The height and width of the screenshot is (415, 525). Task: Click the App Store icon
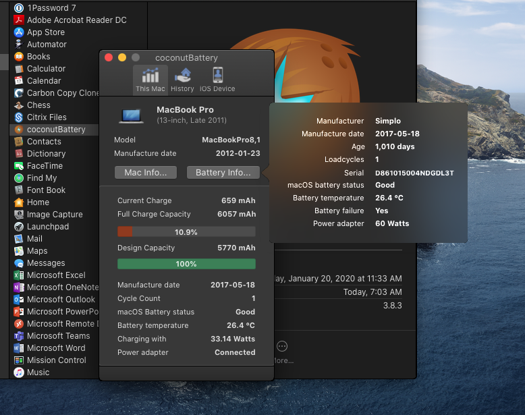click(x=19, y=32)
